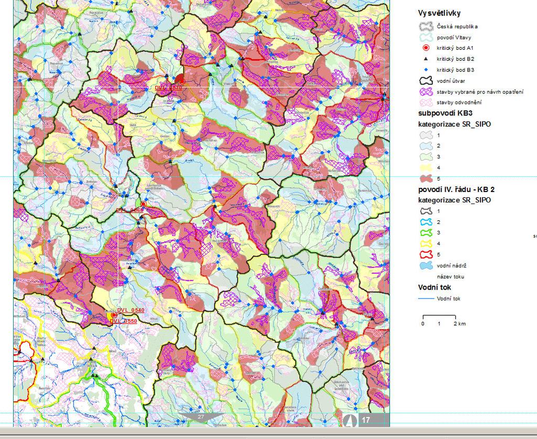Click subpovodí KB3 category 1 grey swatch
Viewport: 537px width, 439px height.
pyautogui.click(x=426, y=135)
